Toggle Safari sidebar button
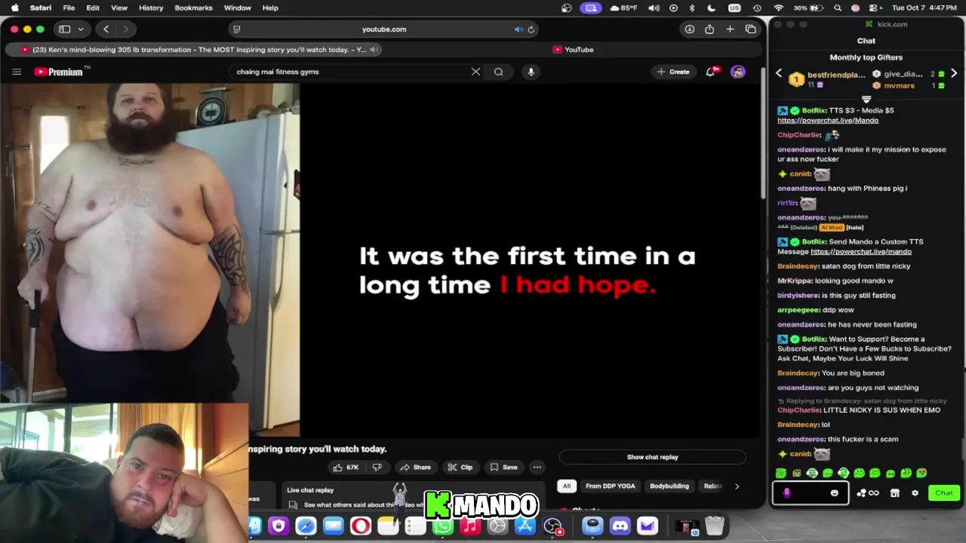The width and height of the screenshot is (966, 543). pyautogui.click(x=64, y=29)
